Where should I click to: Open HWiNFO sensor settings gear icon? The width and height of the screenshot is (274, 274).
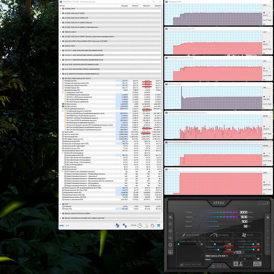coord(152,225)
